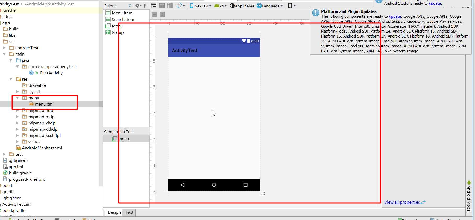This screenshot has width=475, height=220.
Task: Click View all properties link
Action: (402, 202)
